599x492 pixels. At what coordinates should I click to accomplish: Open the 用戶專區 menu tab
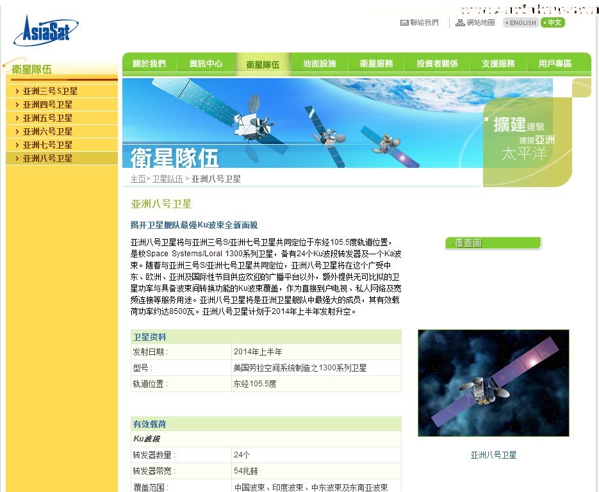coord(555,64)
